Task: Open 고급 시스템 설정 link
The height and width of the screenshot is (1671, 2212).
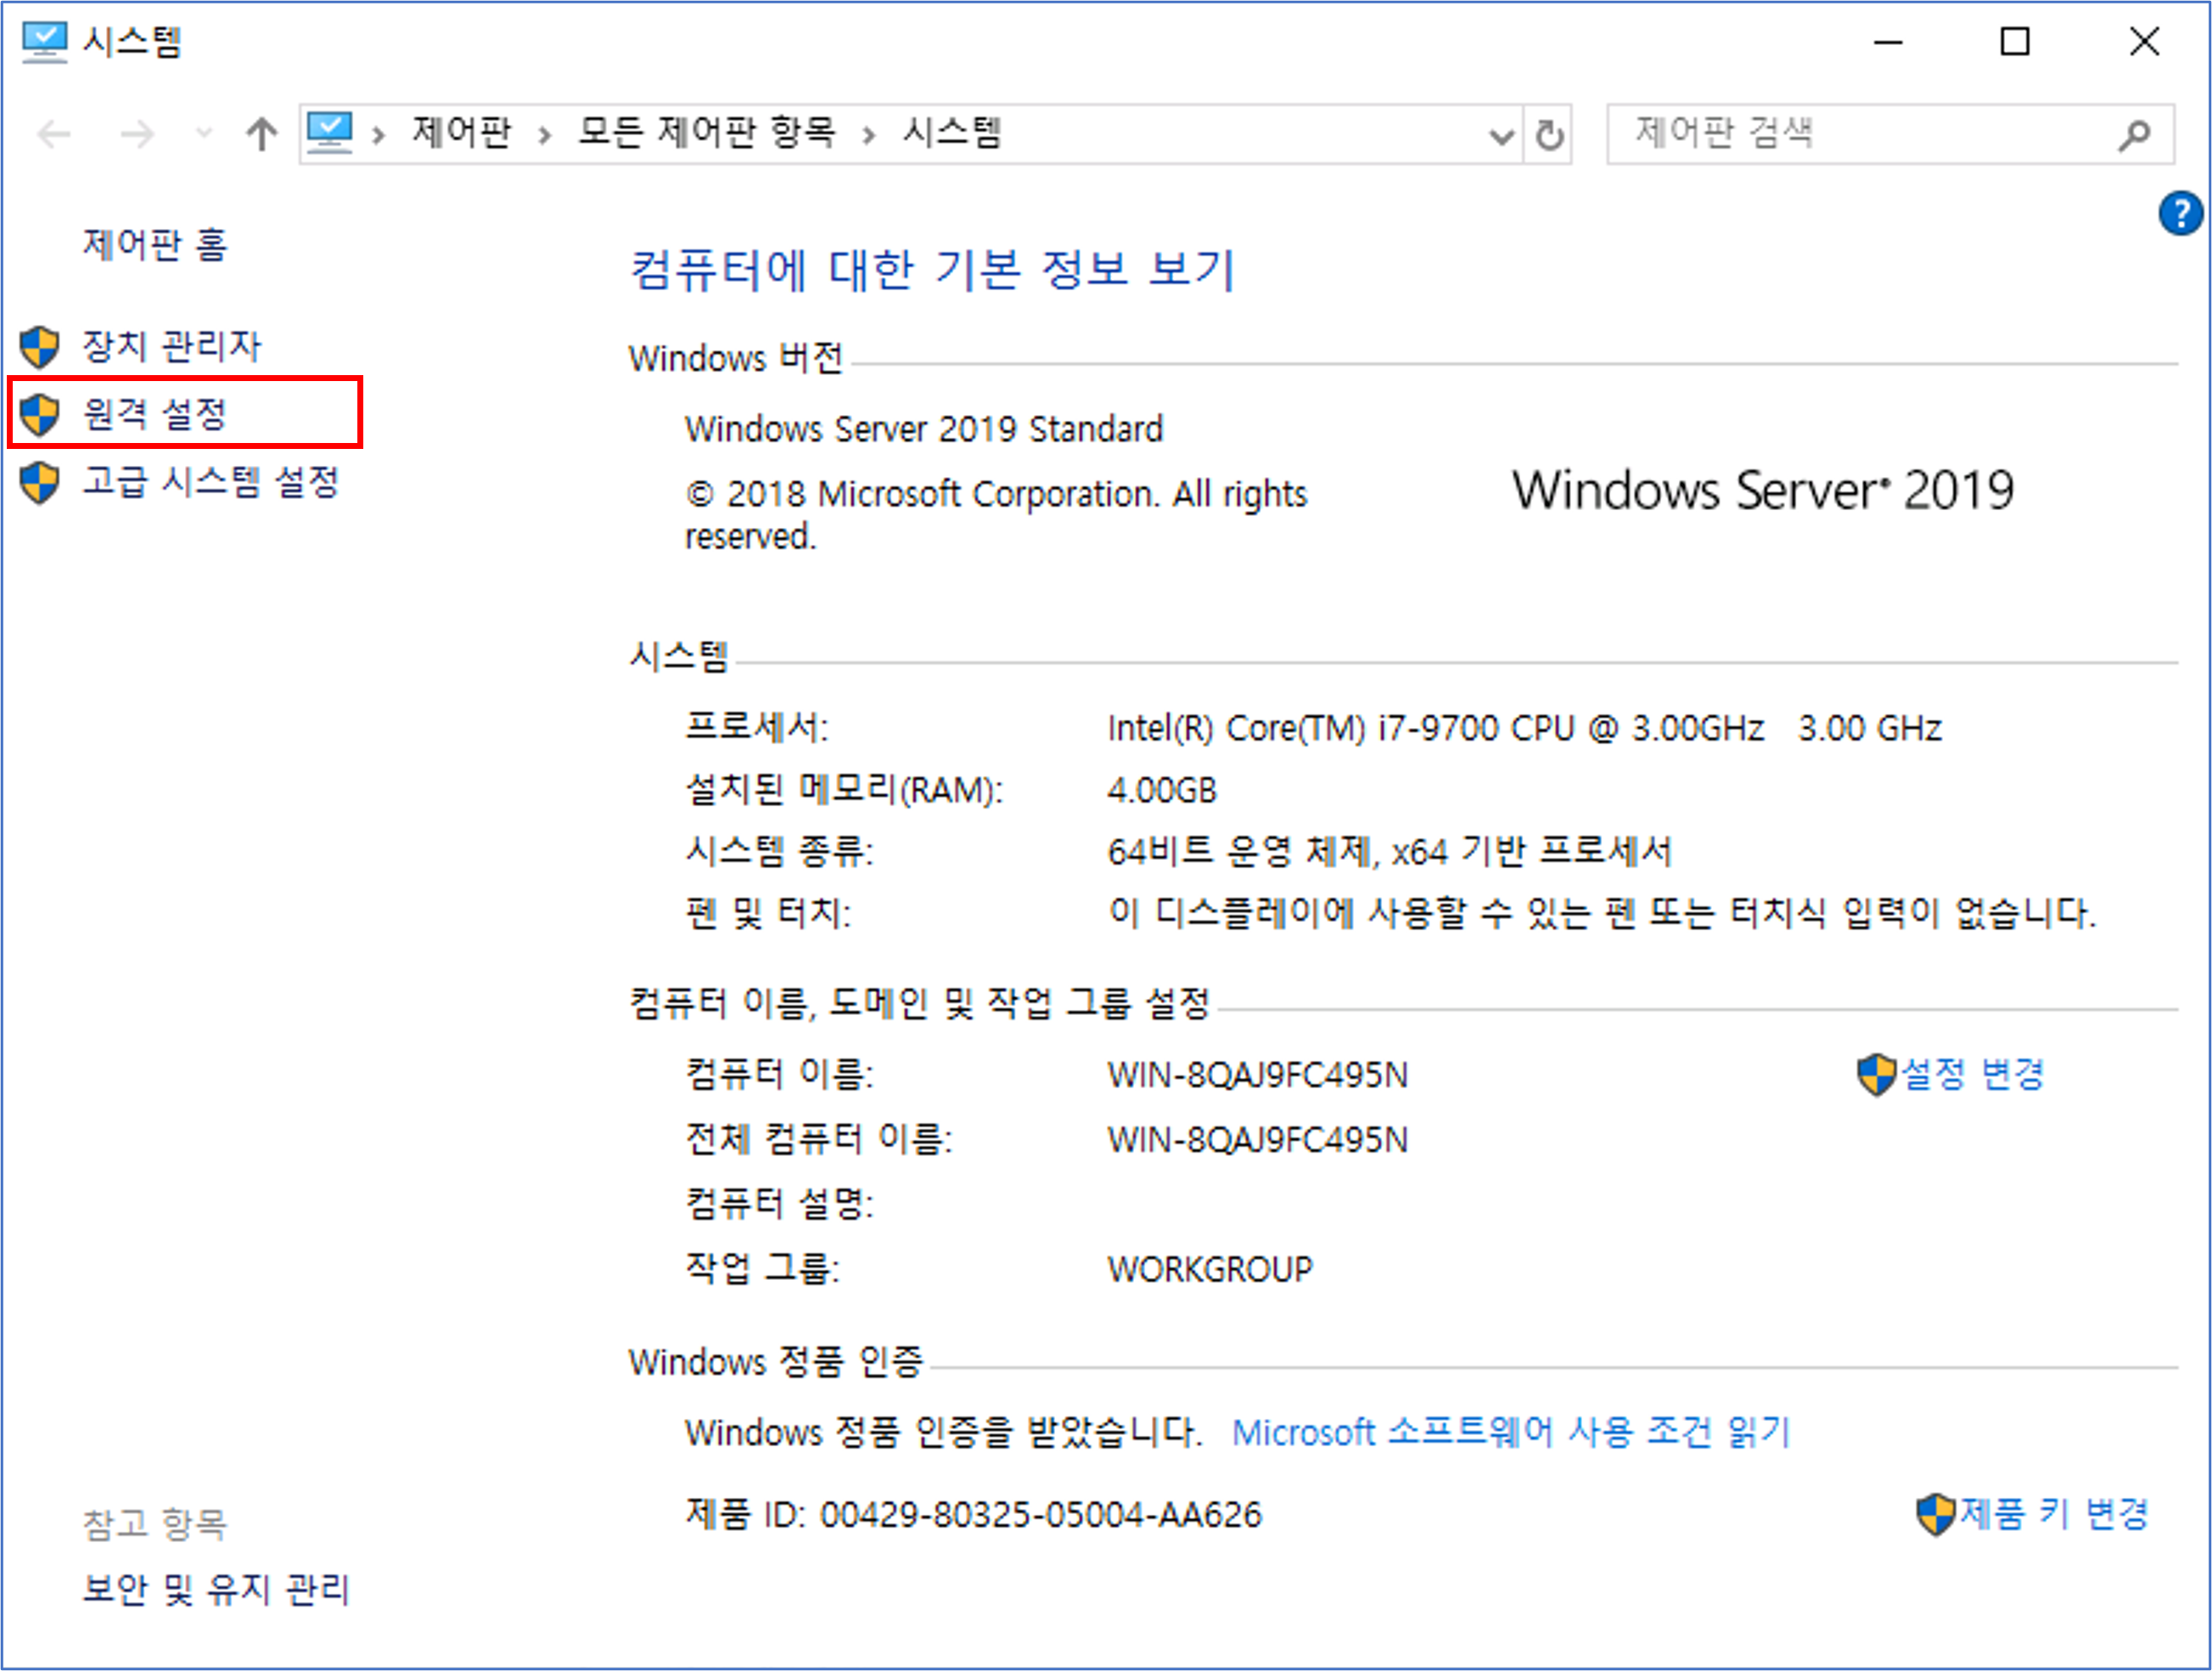Action: click(x=210, y=482)
